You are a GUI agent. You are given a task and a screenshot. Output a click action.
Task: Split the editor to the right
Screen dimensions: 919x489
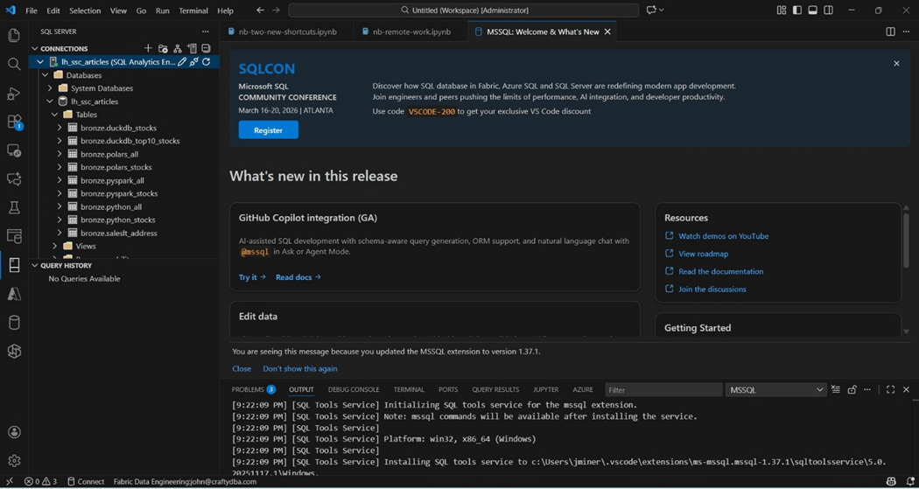[890, 32]
